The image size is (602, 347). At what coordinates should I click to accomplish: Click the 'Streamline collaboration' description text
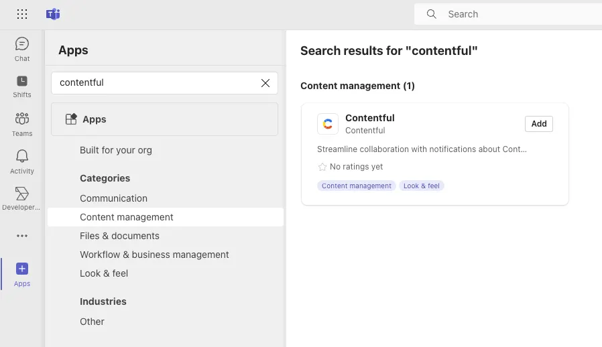[x=422, y=149]
